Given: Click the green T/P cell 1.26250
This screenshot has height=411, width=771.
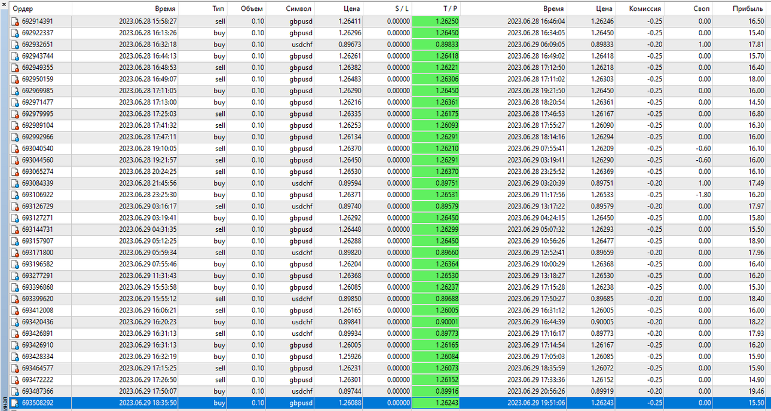Looking at the screenshot, I should [x=436, y=22].
